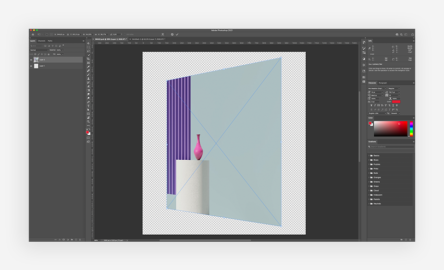
Task: Toggle lock position in Layers panel
Action: (42, 54)
